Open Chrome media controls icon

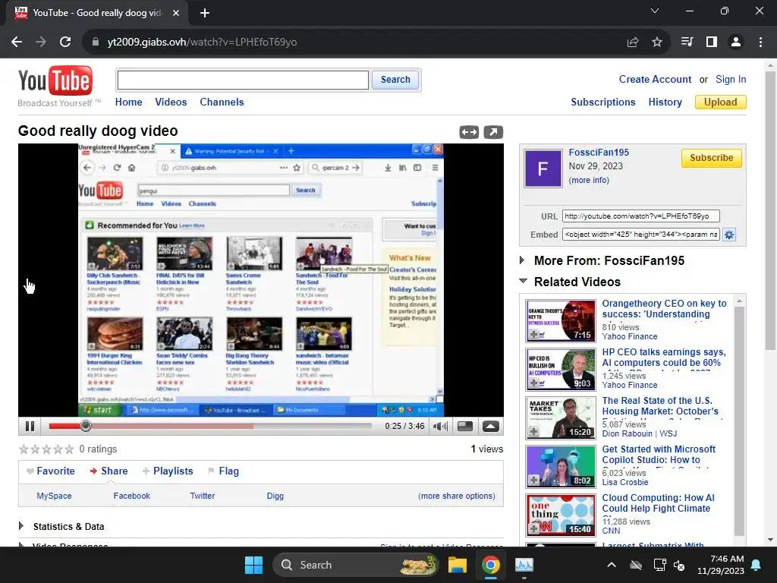point(687,43)
